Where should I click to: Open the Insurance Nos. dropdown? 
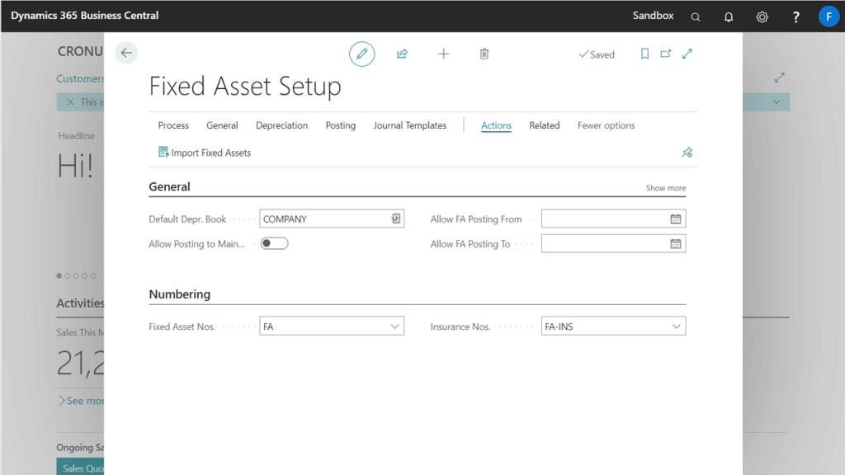677,326
